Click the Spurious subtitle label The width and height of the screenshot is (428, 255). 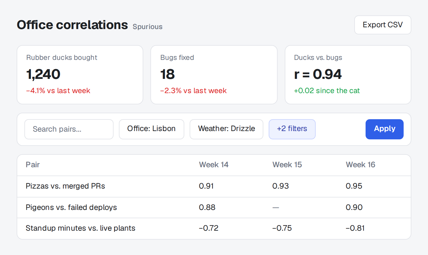tap(147, 27)
